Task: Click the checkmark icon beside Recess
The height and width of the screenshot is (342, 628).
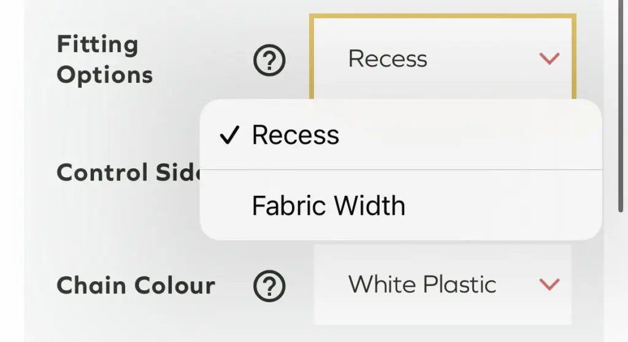Action: (x=229, y=136)
